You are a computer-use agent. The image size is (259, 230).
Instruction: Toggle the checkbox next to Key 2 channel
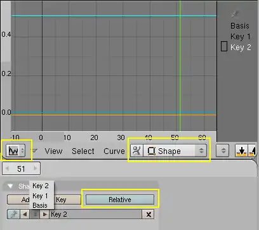tap(224, 46)
